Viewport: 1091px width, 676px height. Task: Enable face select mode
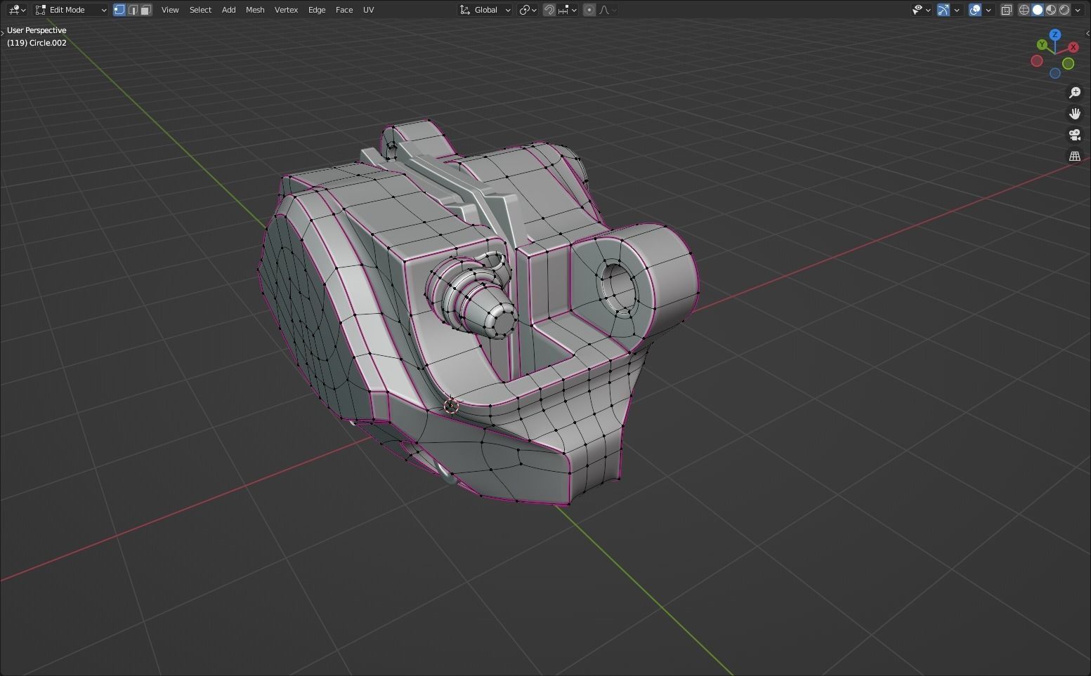[x=145, y=10]
